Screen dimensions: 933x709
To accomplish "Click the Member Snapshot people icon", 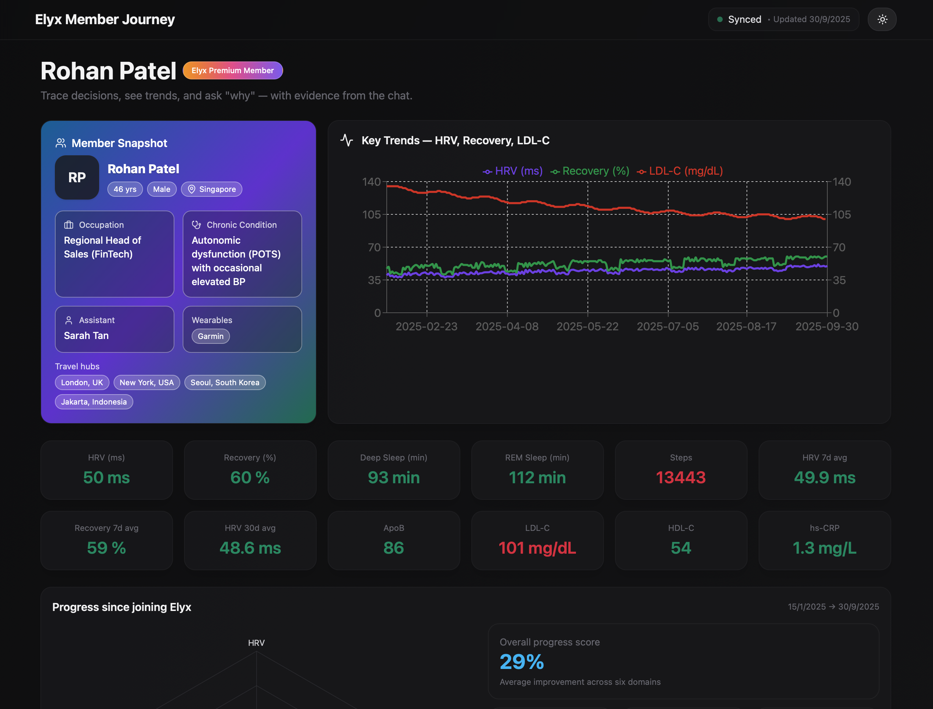I will [x=61, y=143].
